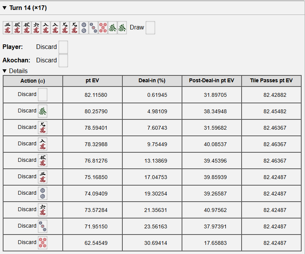Image resolution: width=305 pixels, height=254 pixels.
Task: Select the leftmost 8-man tile in the hand
Action: coord(46,28)
